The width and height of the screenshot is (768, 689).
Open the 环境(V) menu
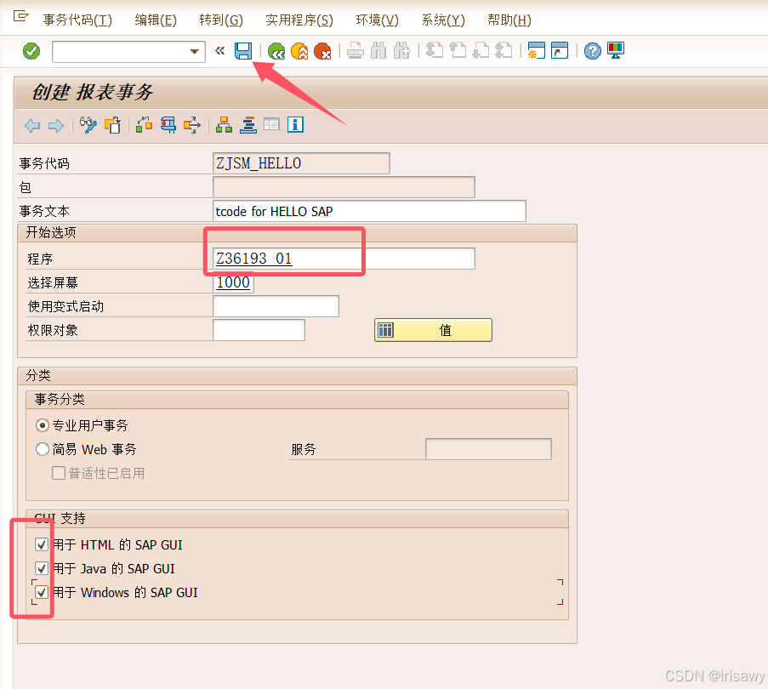click(x=377, y=20)
